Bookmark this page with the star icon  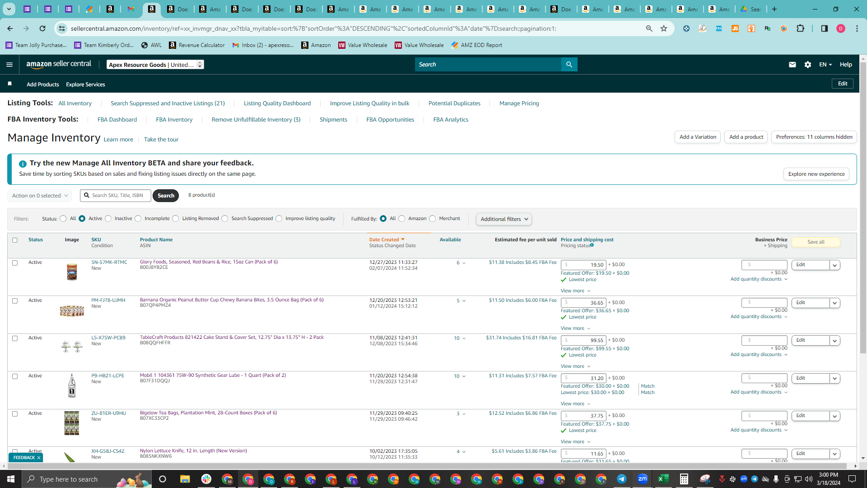point(664,28)
